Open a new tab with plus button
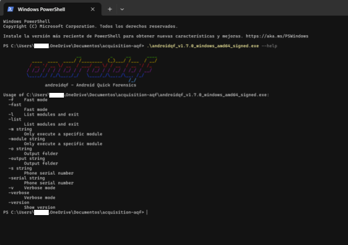Screen dimensions: 348x245 [110, 9]
